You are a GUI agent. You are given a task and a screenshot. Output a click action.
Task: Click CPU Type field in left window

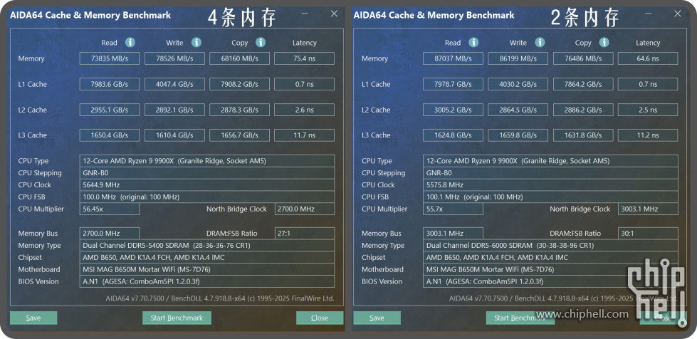coord(207,161)
